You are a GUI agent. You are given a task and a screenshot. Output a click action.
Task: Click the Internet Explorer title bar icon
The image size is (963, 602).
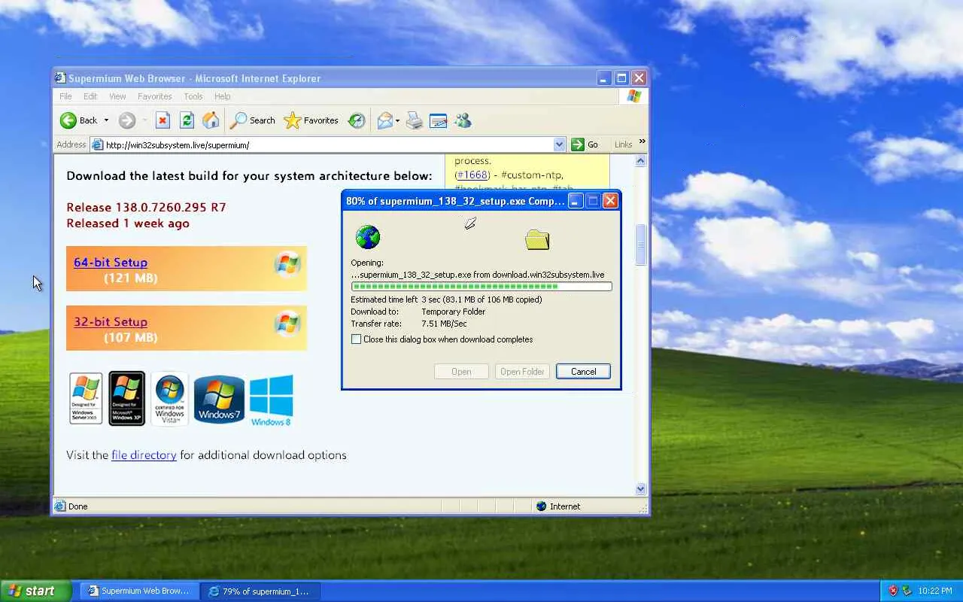point(60,78)
